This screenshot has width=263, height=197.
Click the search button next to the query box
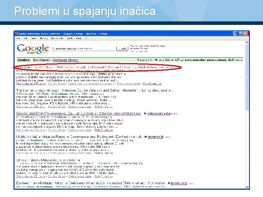(x=122, y=49)
